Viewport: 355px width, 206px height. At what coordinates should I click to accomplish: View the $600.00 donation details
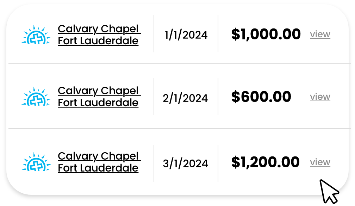(320, 97)
